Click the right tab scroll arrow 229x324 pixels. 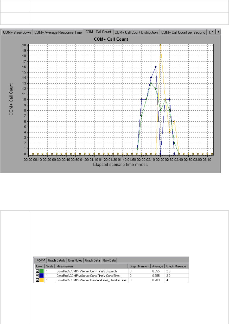pyautogui.click(x=218, y=32)
